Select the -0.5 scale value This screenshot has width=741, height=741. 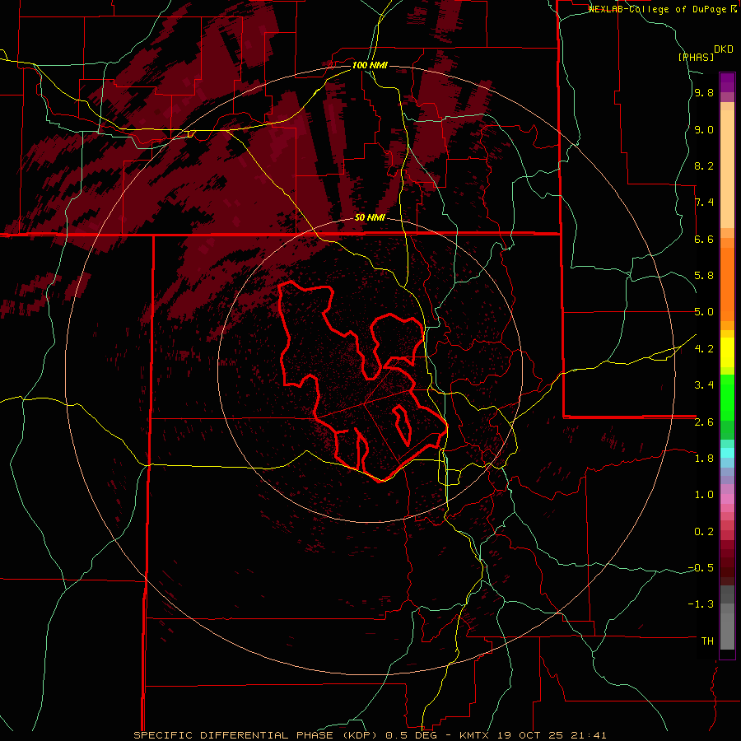click(701, 568)
